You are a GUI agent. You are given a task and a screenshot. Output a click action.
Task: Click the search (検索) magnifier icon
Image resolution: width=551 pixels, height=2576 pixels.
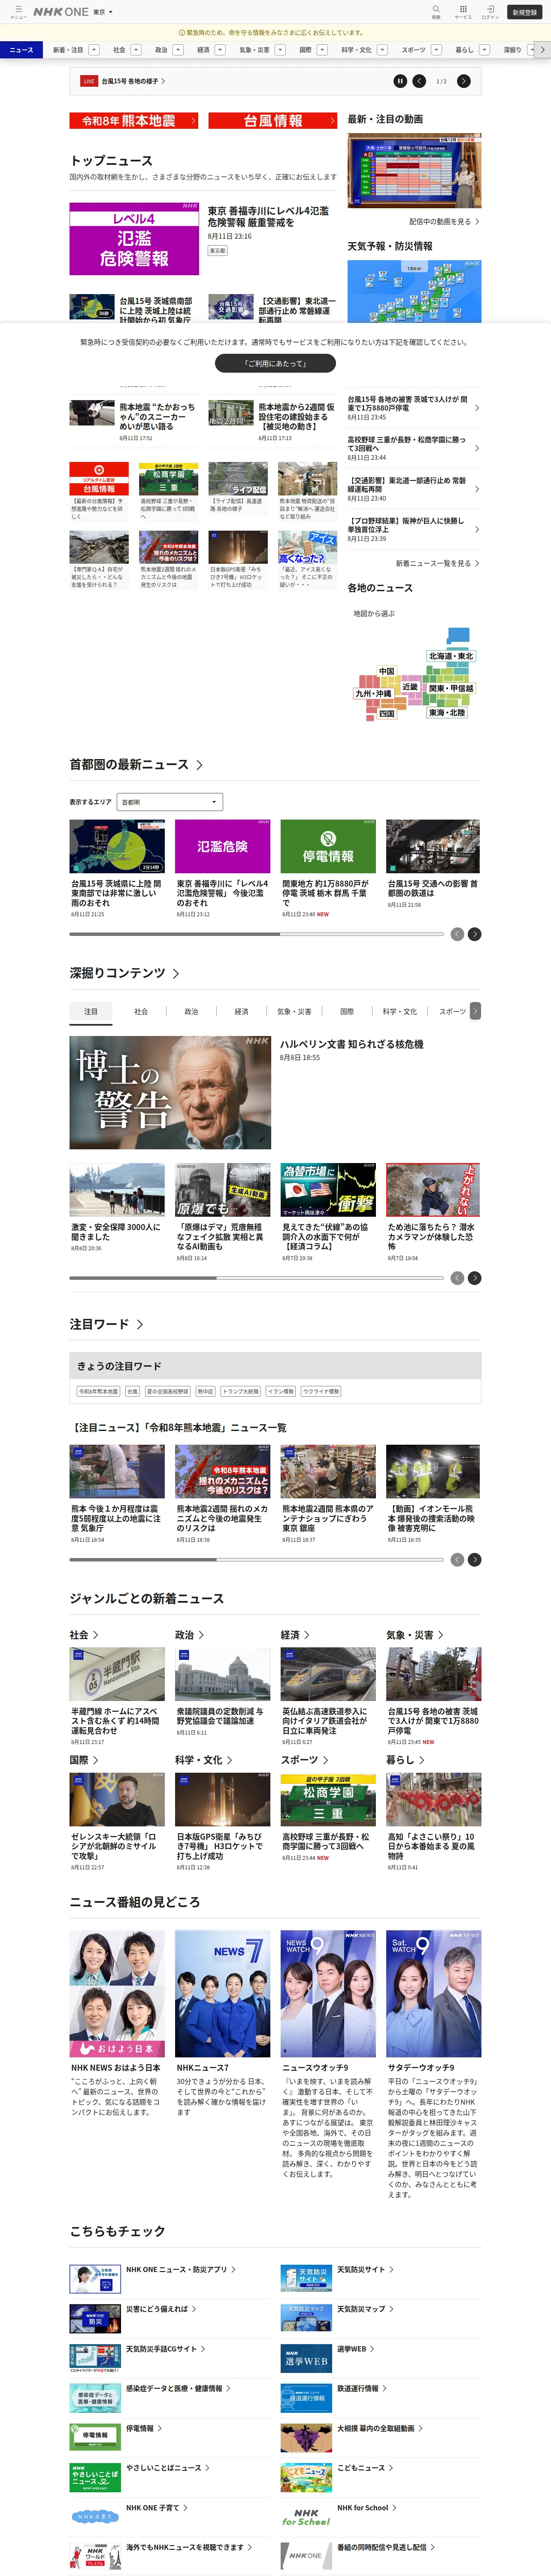tap(436, 11)
